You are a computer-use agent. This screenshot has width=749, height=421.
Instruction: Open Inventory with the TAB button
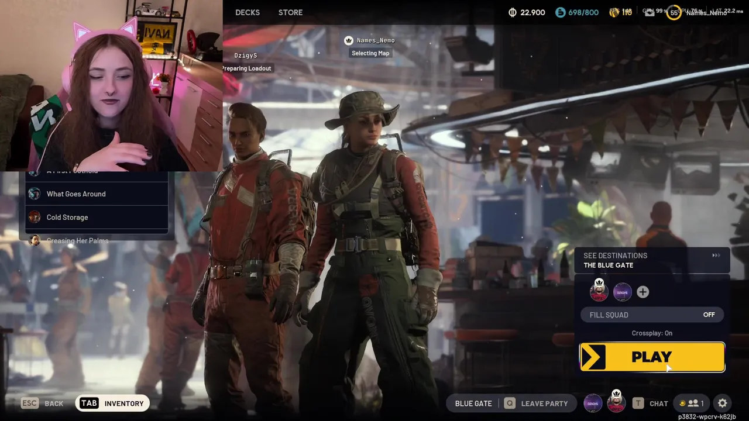pos(112,403)
